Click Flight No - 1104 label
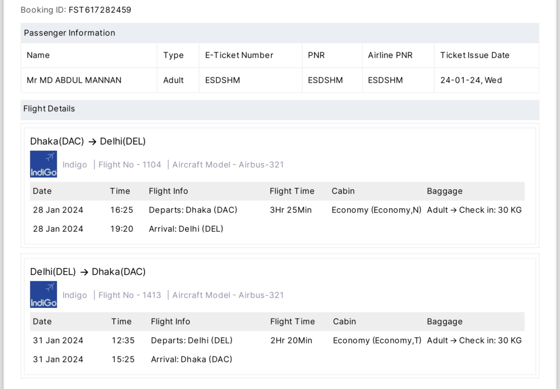The width and height of the screenshot is (560, 389). pyautogui.click(x=130, y=165)
